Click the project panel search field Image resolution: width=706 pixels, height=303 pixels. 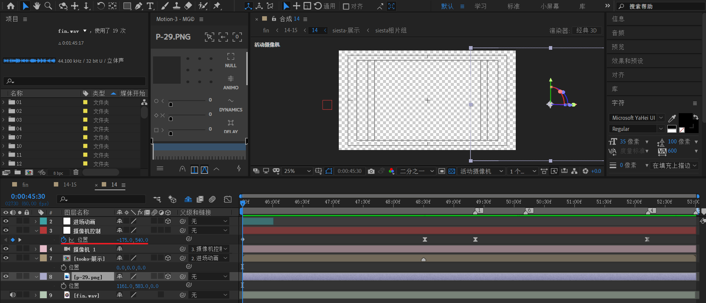[x=74, y=81]
